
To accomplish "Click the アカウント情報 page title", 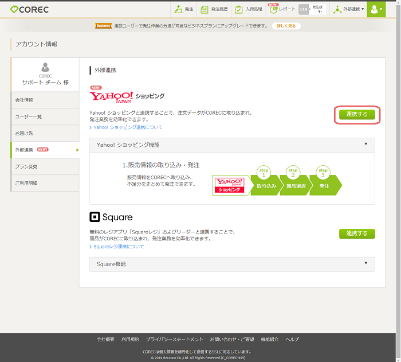I will [x=37, y=44].
